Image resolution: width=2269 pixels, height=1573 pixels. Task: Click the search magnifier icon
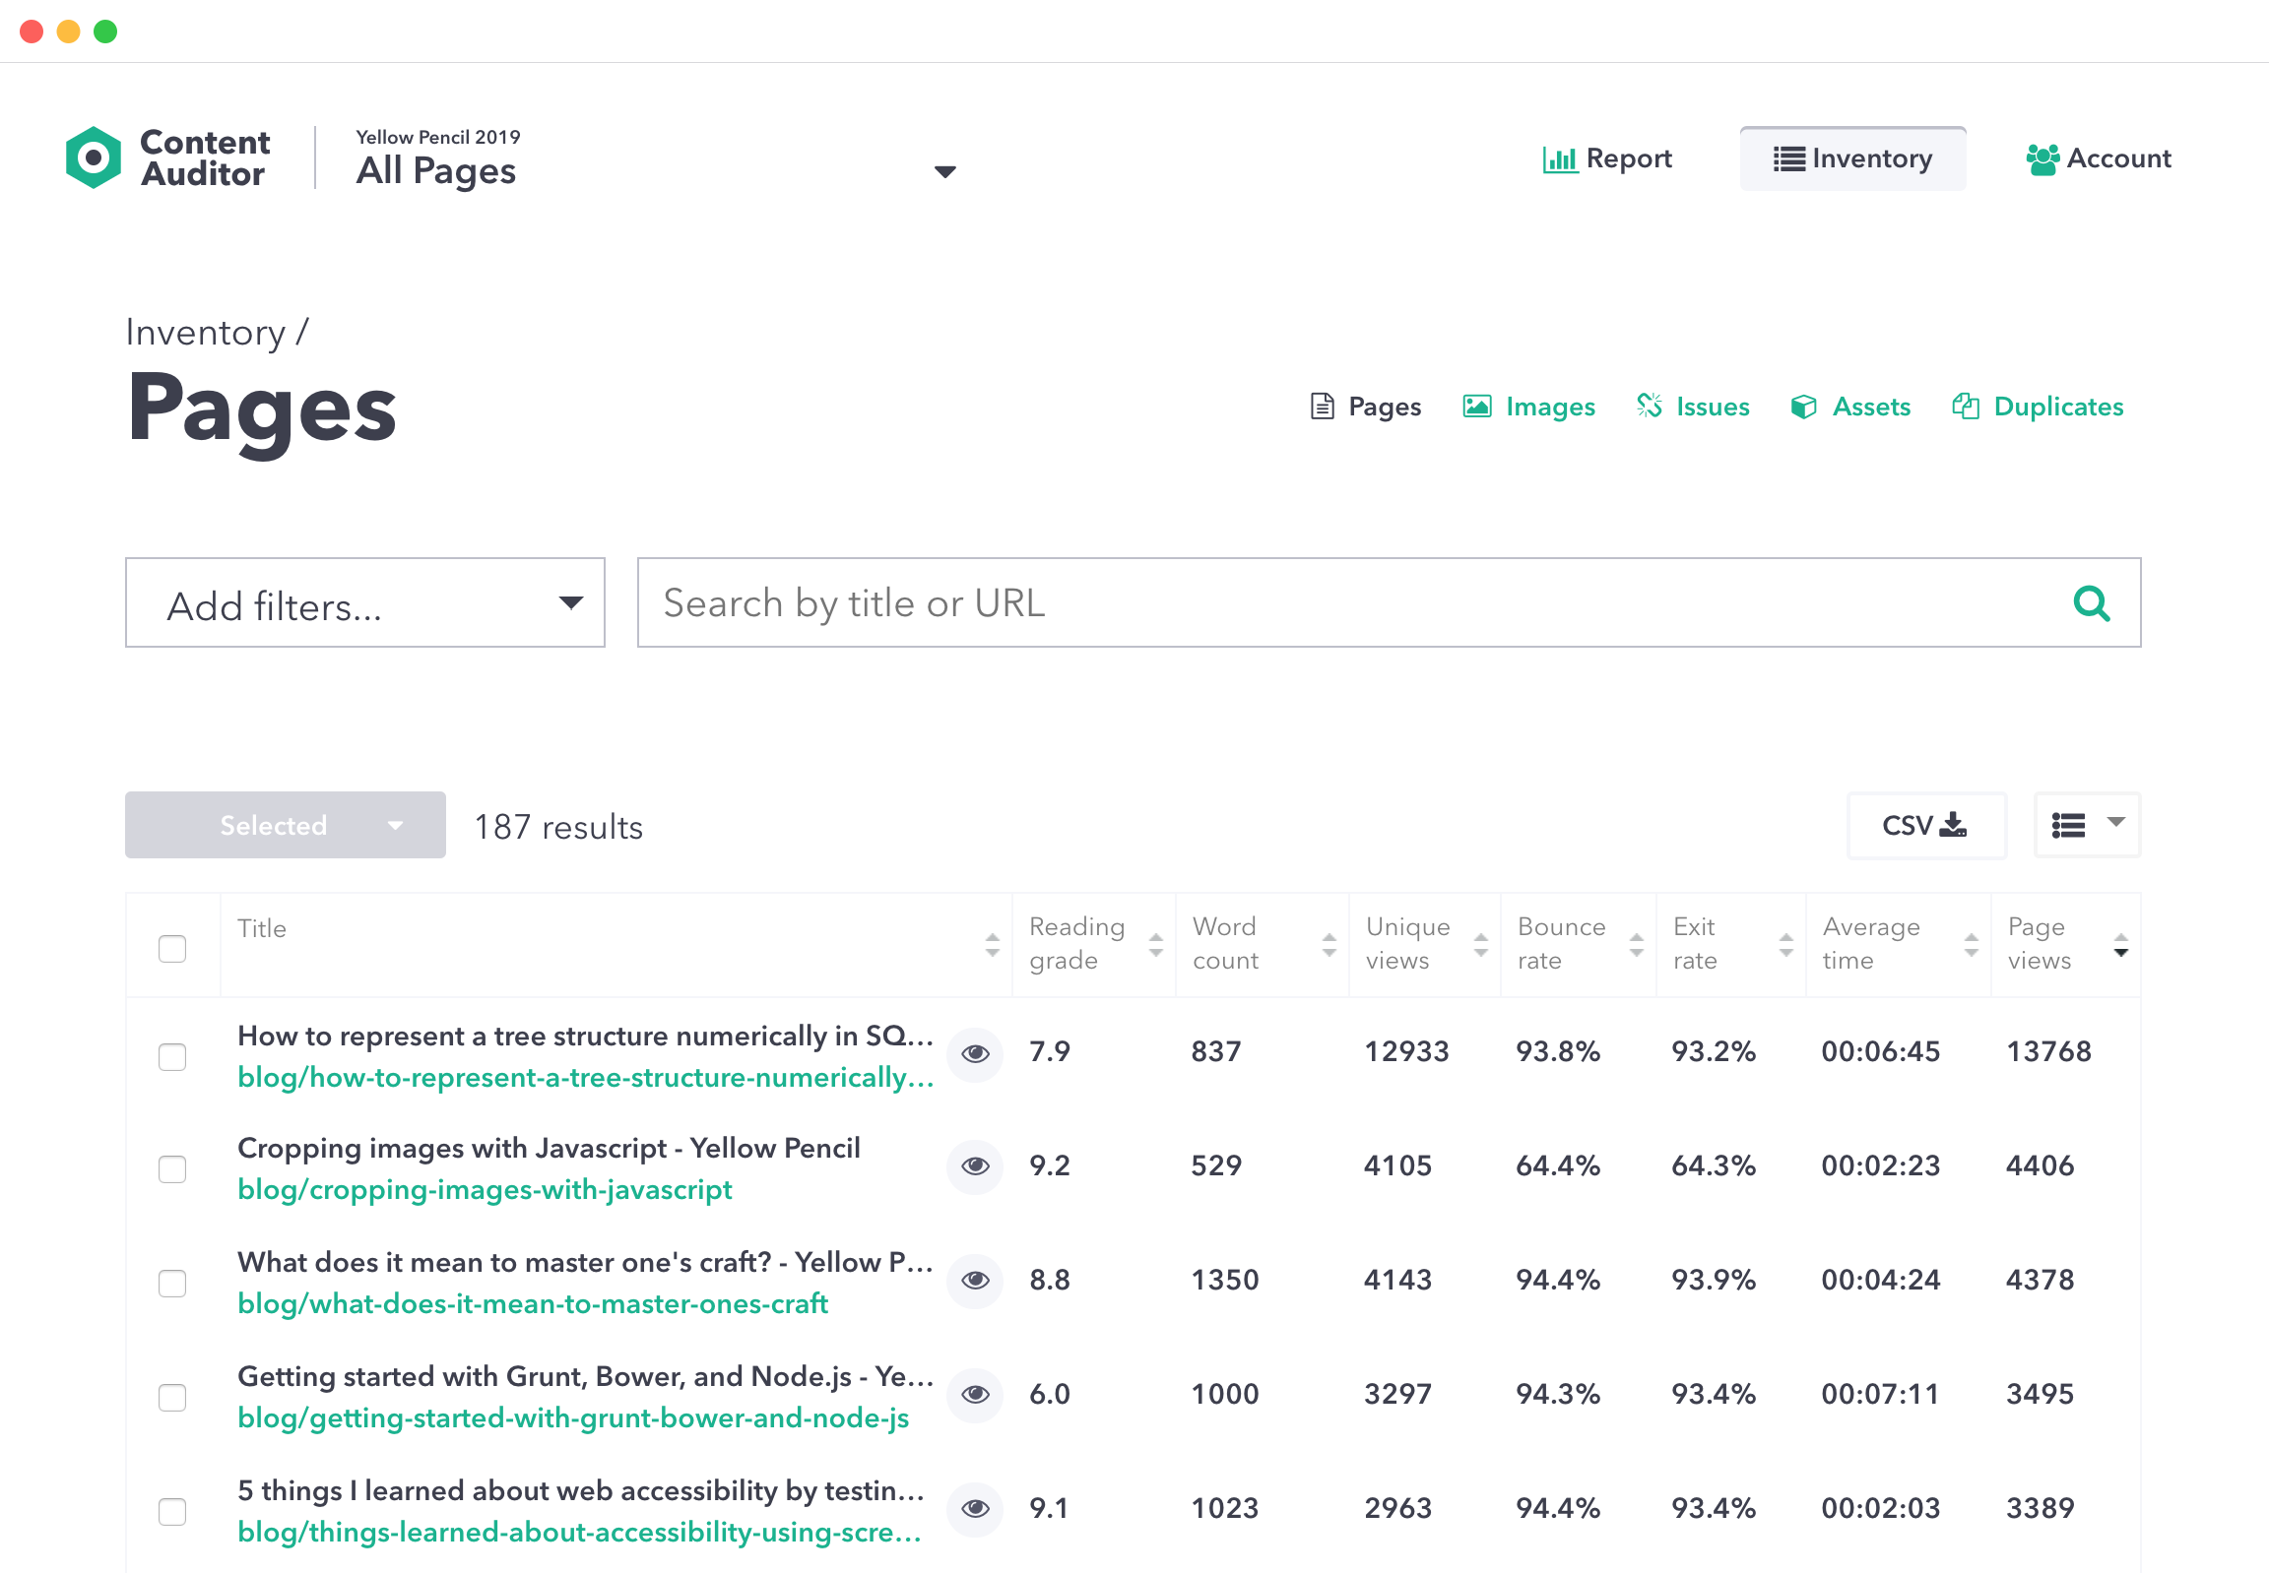point(2093,603)
